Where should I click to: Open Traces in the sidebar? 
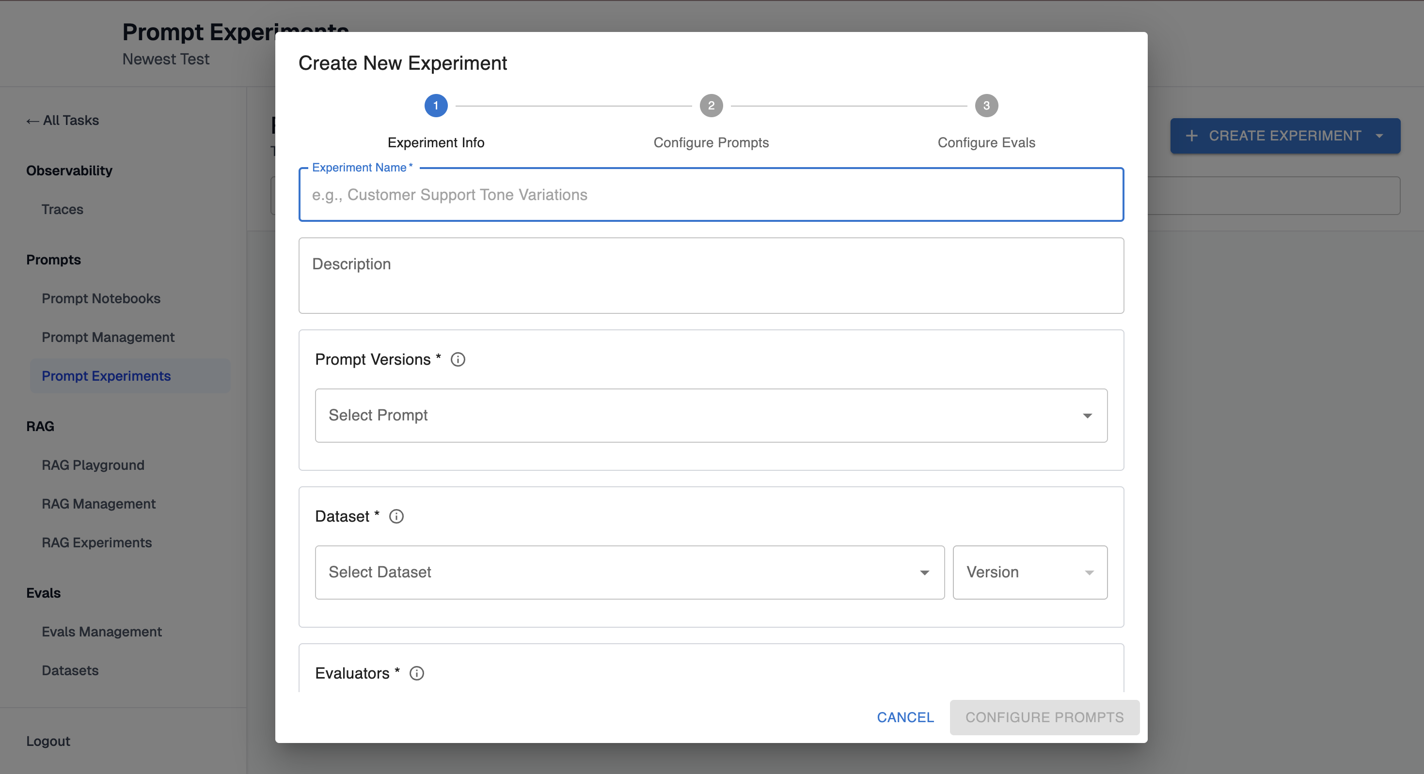pyautogui.click(x=63, y=209)
